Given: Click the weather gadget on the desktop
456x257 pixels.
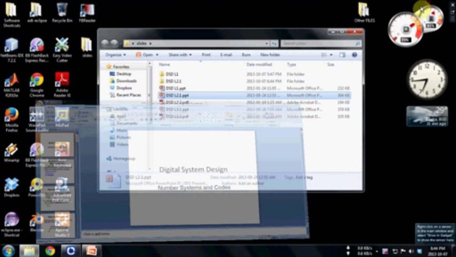Looking at the screenshot, I should click(x=427, y=116).
